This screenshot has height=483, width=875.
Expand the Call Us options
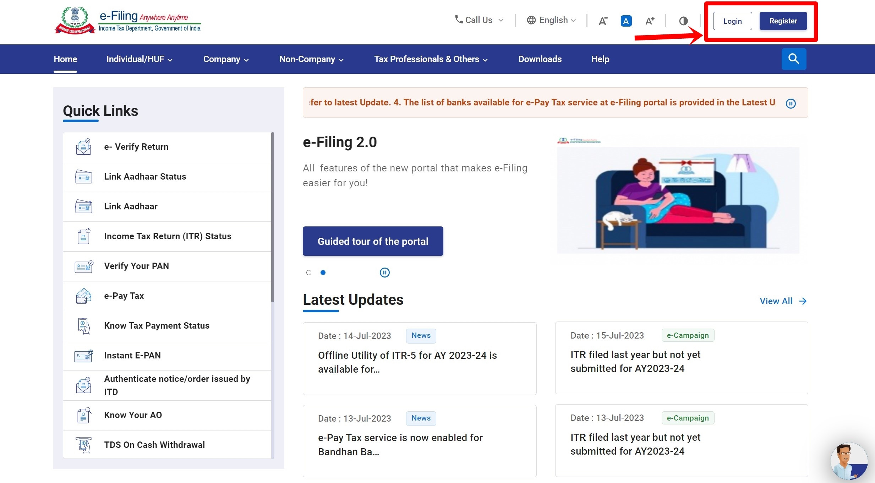(x=478, y=20)
